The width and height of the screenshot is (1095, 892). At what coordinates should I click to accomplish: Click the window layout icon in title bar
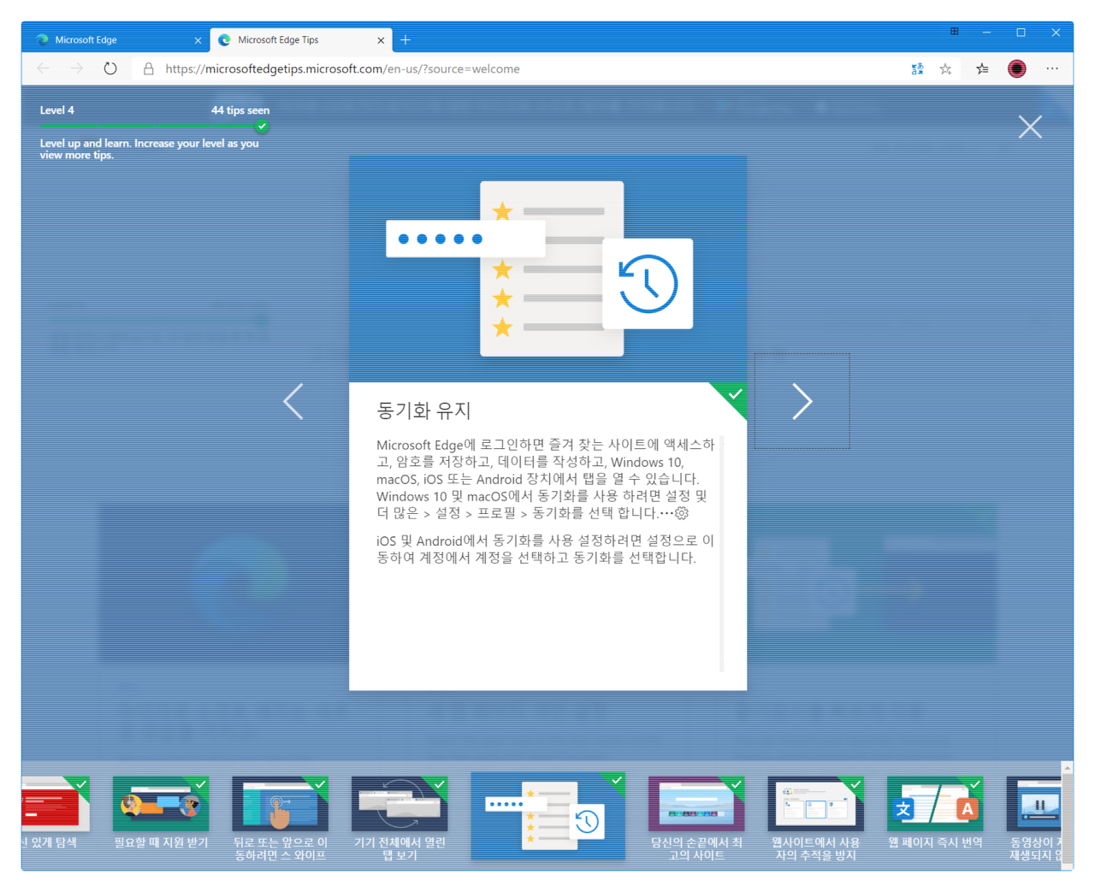955,32
